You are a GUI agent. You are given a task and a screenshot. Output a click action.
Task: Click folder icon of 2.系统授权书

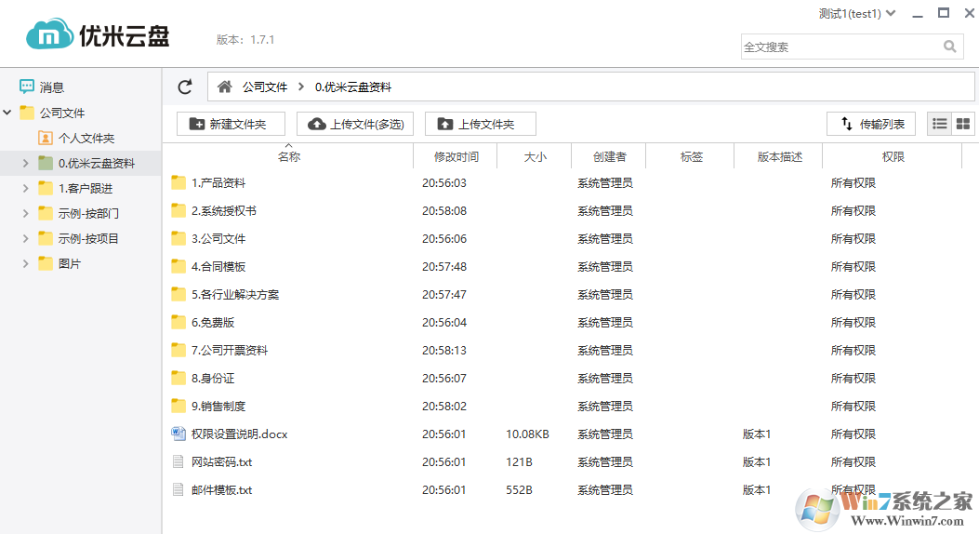pos(179,210)
